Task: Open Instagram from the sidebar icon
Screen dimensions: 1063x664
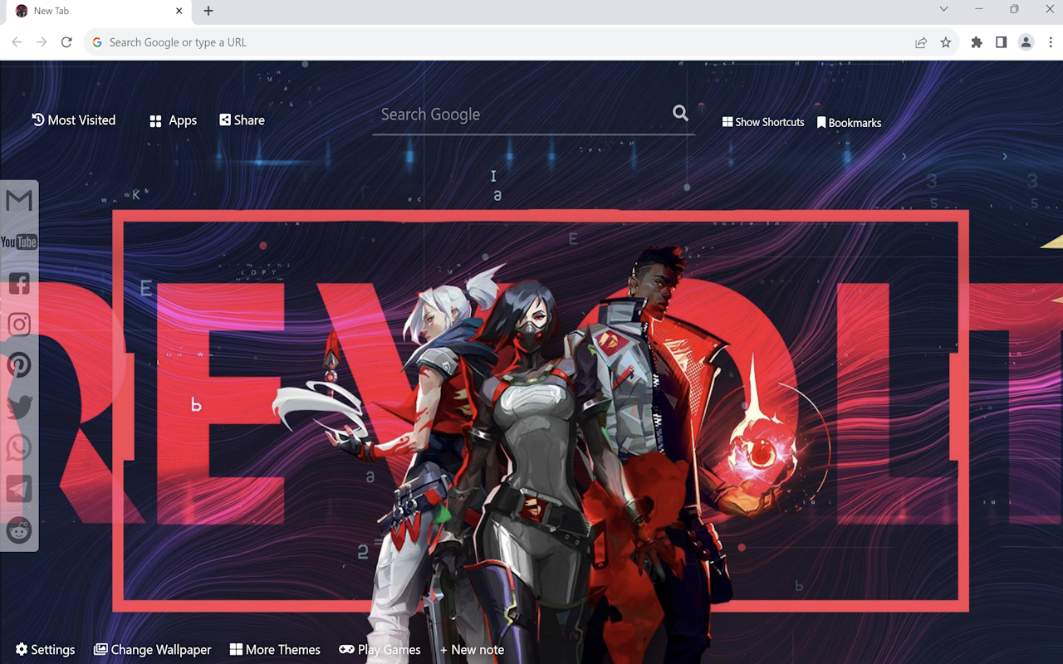Action: [19, 325]
